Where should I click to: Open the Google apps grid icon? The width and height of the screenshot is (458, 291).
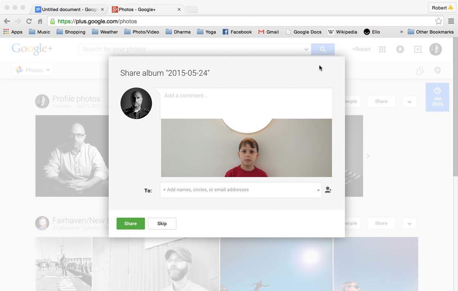382,49
